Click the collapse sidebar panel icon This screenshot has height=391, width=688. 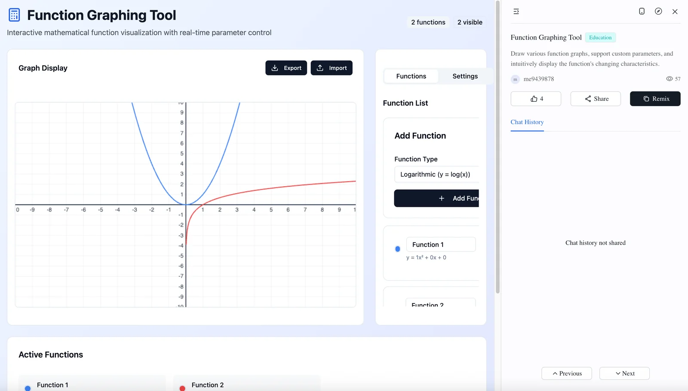pyautogui.click(x=516, y=12)
